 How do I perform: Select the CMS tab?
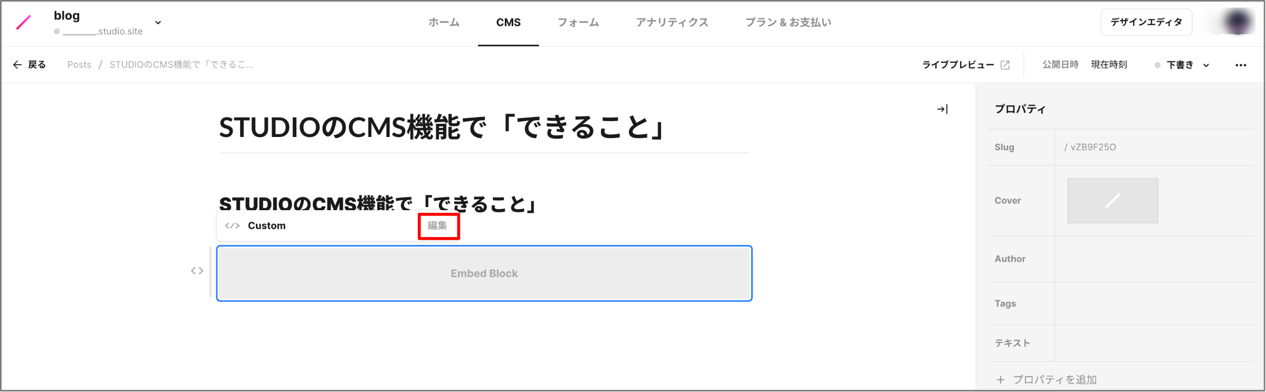coord(508,23)
